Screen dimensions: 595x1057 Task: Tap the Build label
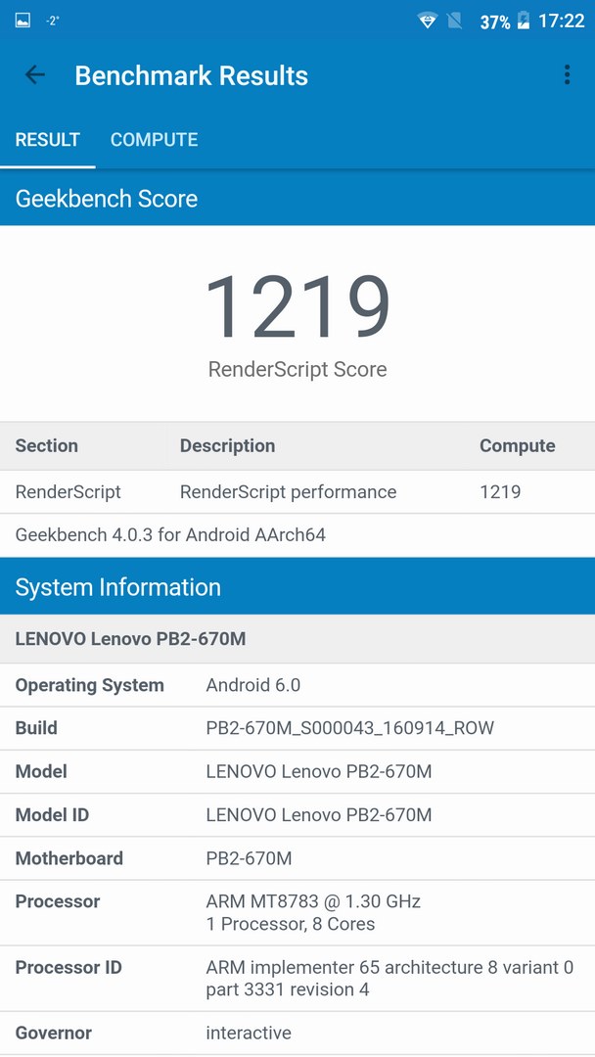tap(36, 728)
